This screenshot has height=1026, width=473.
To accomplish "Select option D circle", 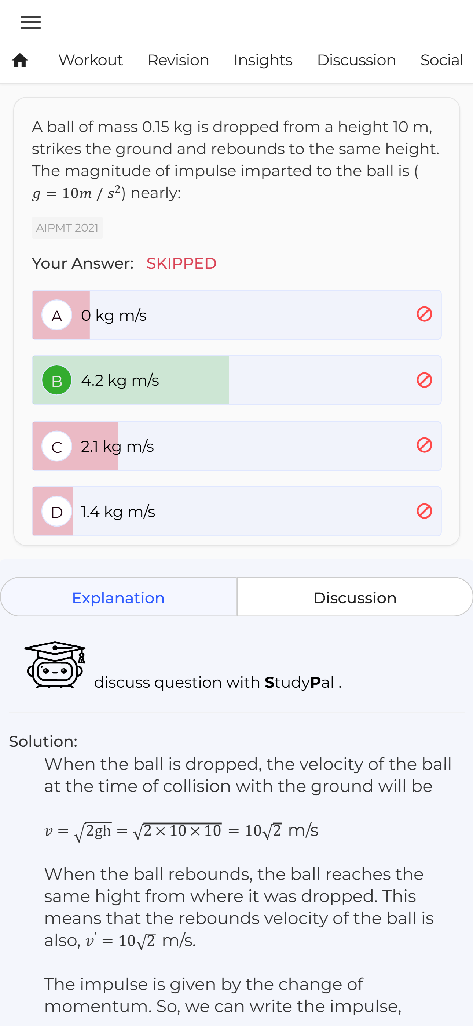I will pos(56,512).
